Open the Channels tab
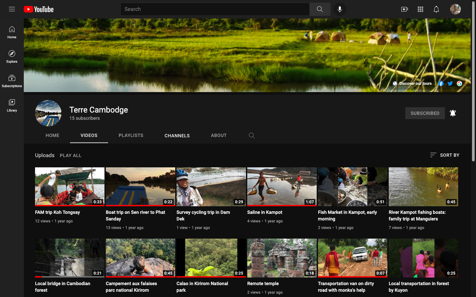Viewport: 476px width, 297px height. point(177,135)
